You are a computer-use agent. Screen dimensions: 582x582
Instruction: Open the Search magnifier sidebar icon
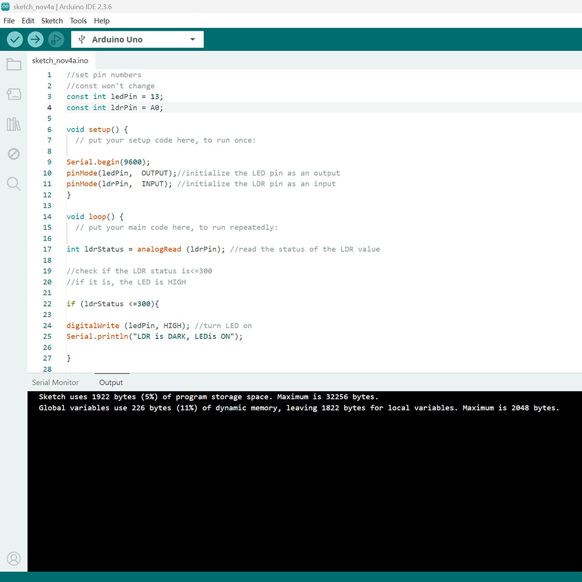click(13, 184)
